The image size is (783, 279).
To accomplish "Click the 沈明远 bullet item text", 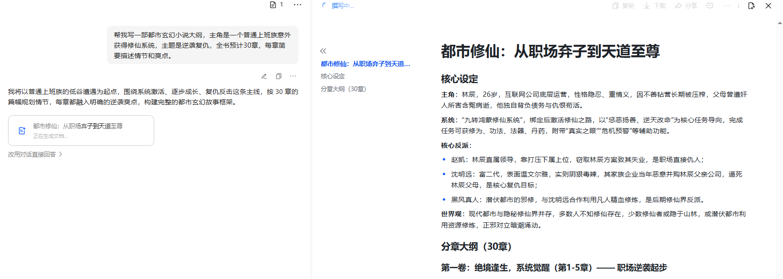I will (x=597, y=180).
